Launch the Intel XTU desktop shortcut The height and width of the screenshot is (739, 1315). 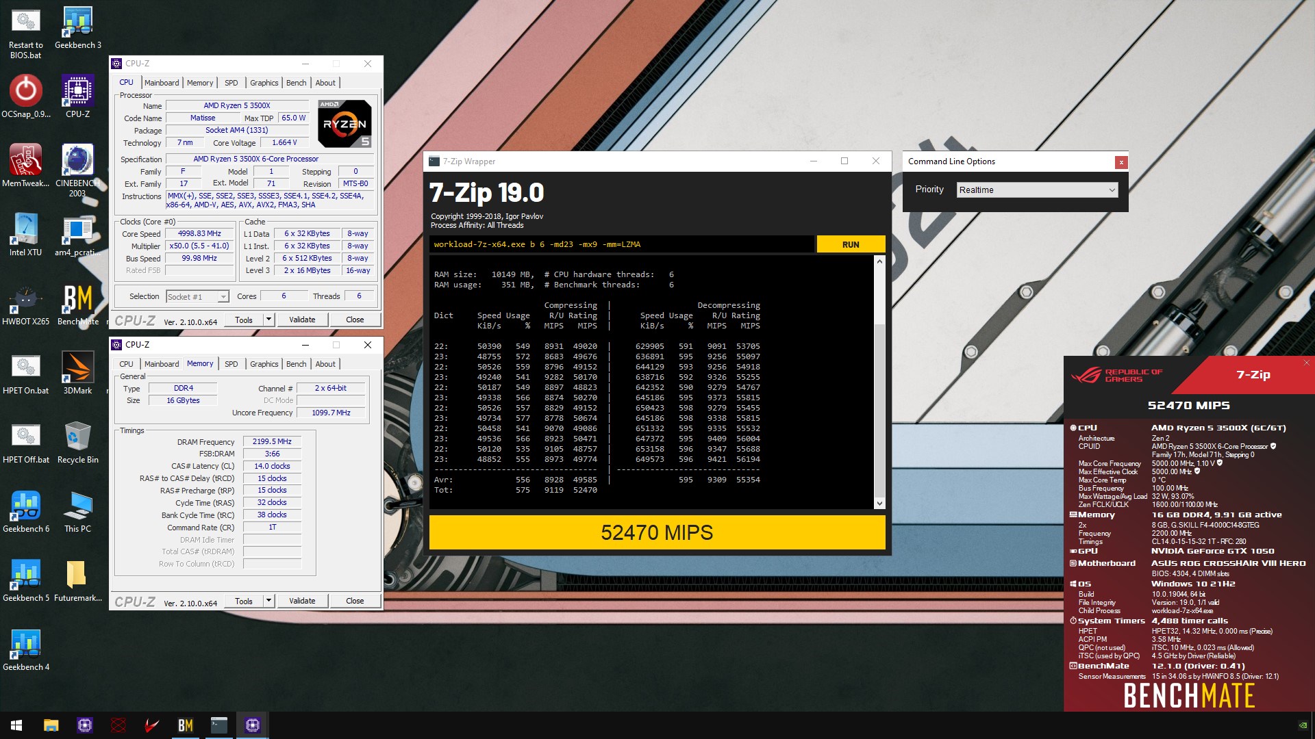pos(26,234)
